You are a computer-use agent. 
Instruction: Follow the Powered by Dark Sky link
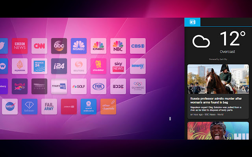218,59
